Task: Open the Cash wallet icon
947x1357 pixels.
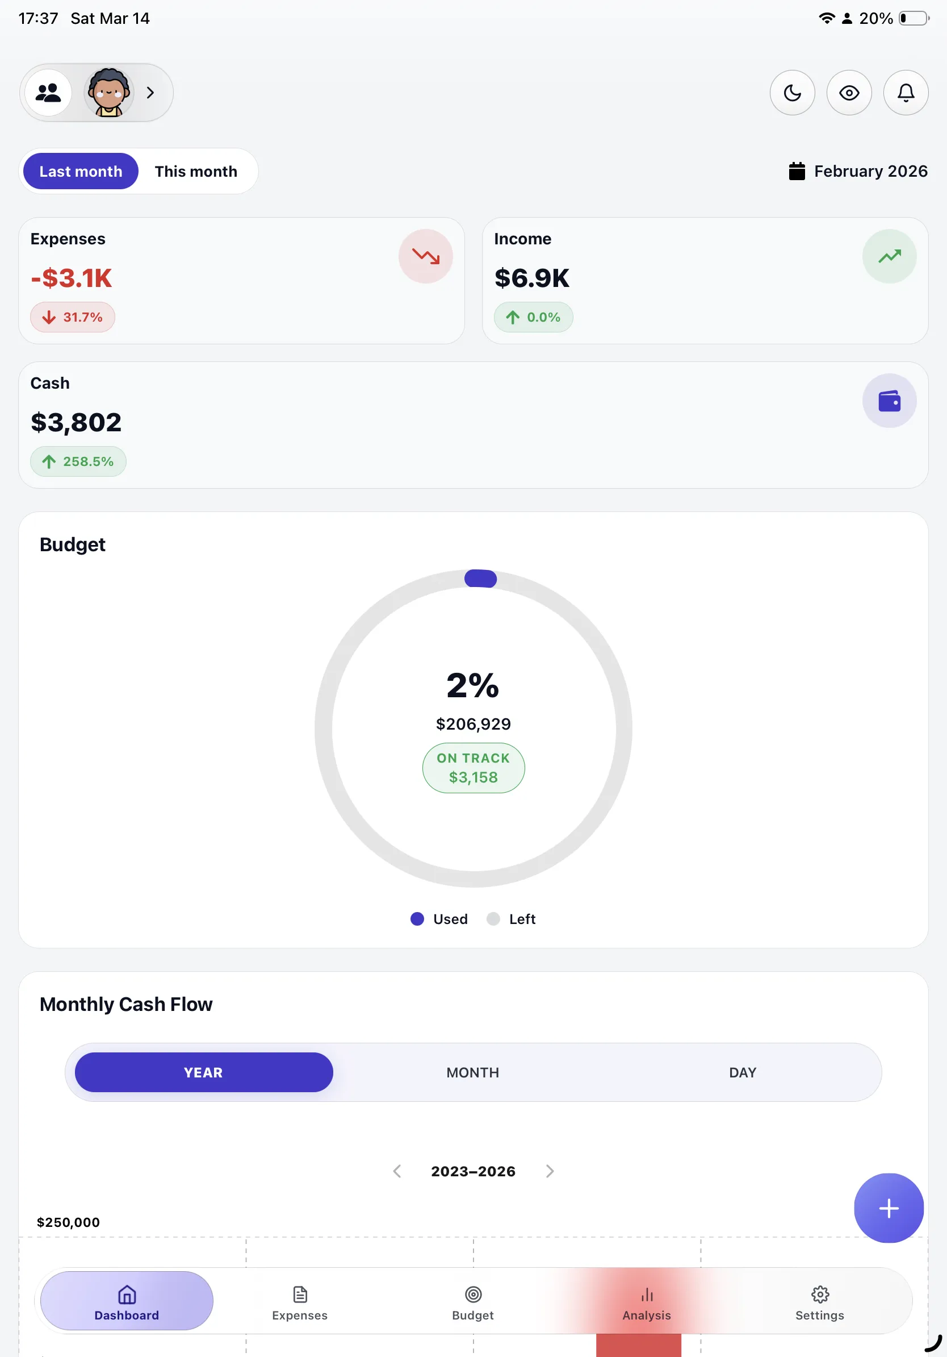Action: pos(889,401)
